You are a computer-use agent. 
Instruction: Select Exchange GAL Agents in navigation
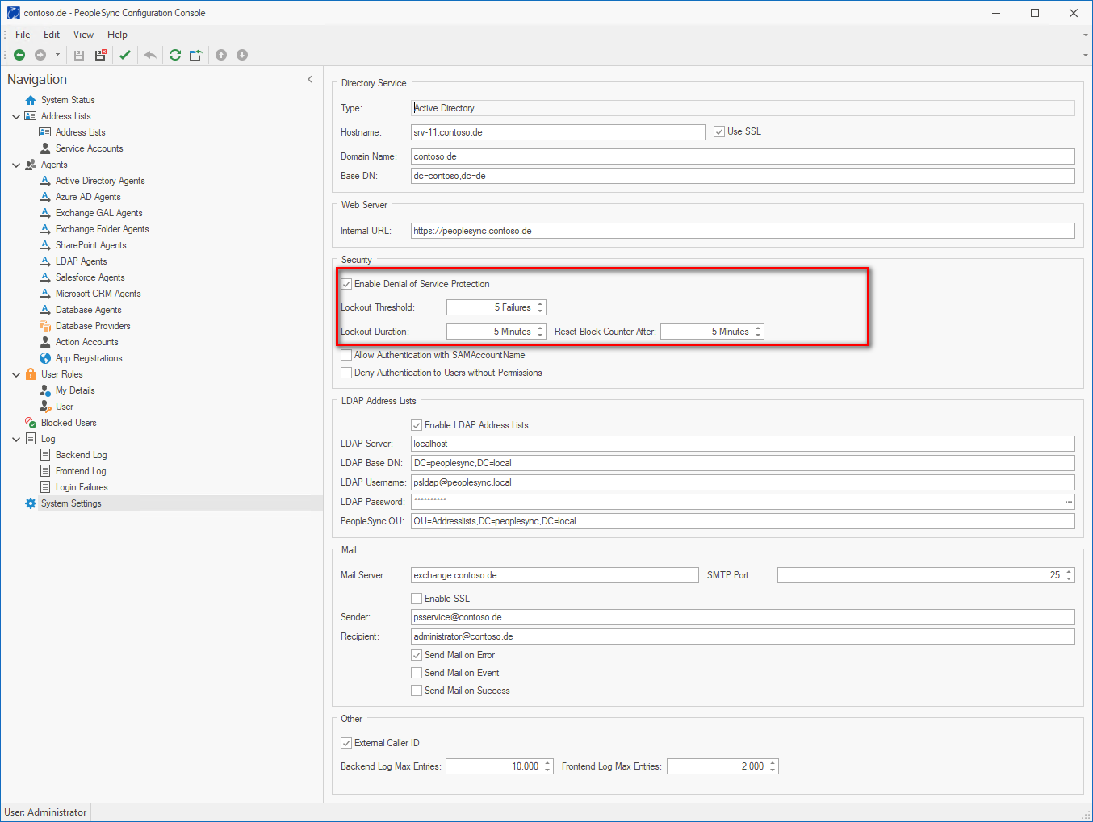pyautogui.click(x=98, y=213)
